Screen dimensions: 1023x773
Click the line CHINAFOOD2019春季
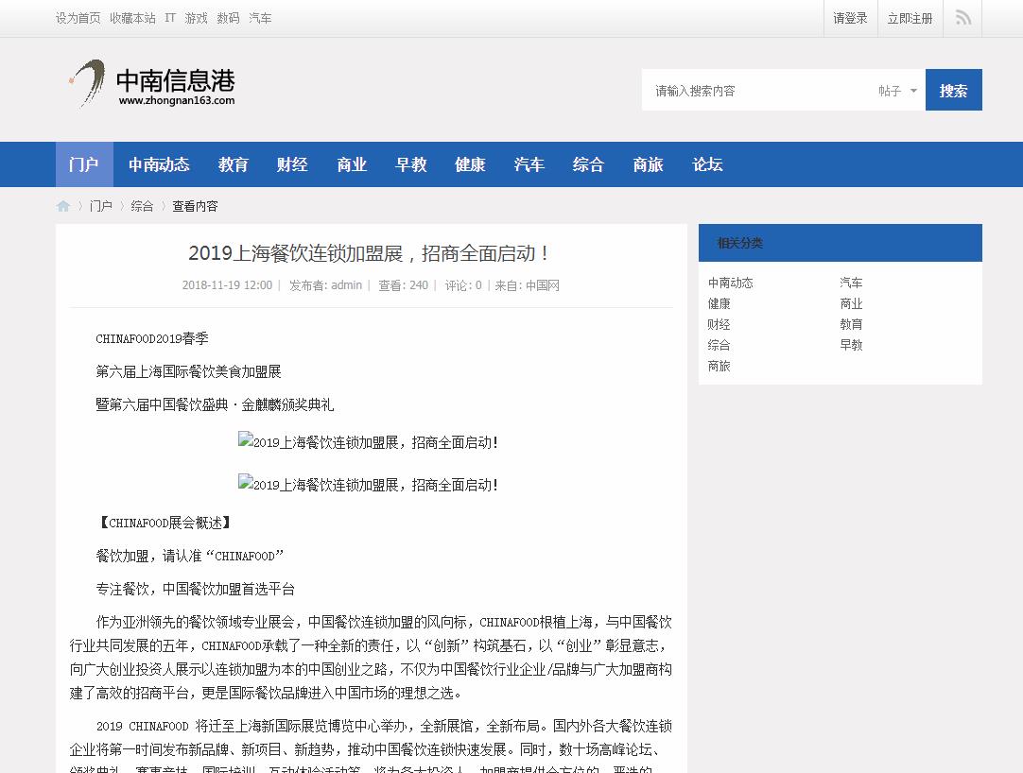(152, 338)
